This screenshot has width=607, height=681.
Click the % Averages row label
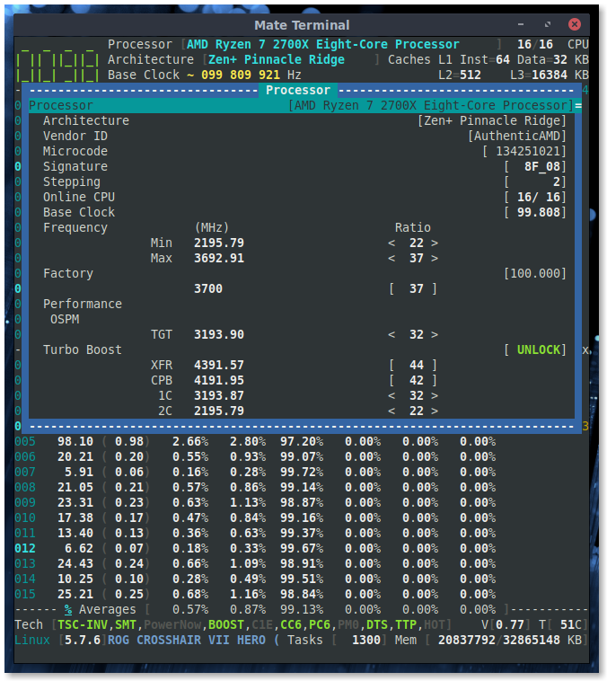pos(101,610)
